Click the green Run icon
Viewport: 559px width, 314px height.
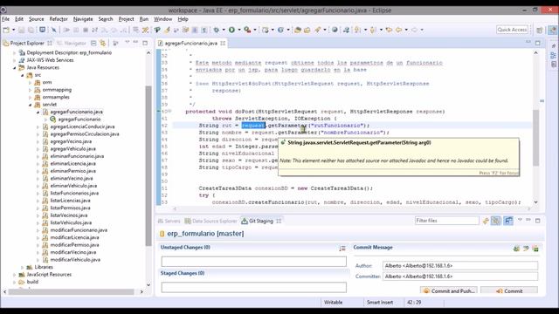[x=231, y=30]
